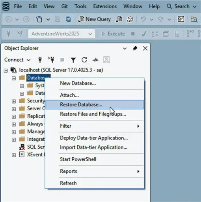The image size is (201, 202).
Task: Open the Object Explorer Connect dropdown
Action: point(17,60)
